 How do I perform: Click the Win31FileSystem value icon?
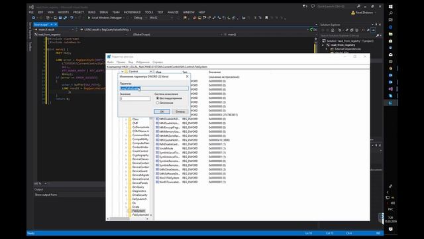157,178
